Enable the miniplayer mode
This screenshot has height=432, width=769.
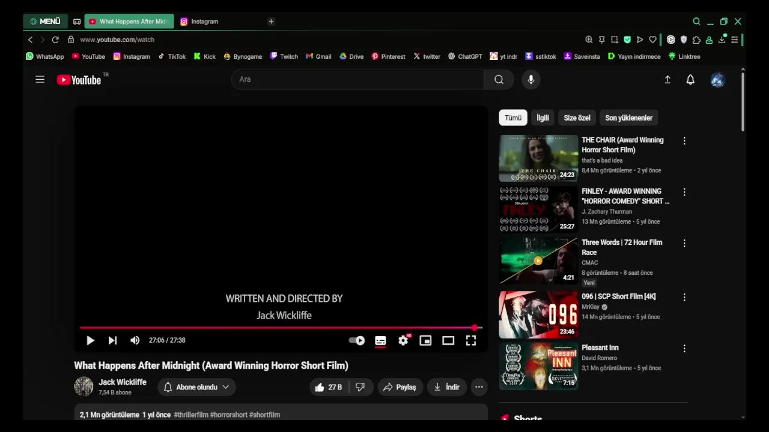(x=425, y=340)
